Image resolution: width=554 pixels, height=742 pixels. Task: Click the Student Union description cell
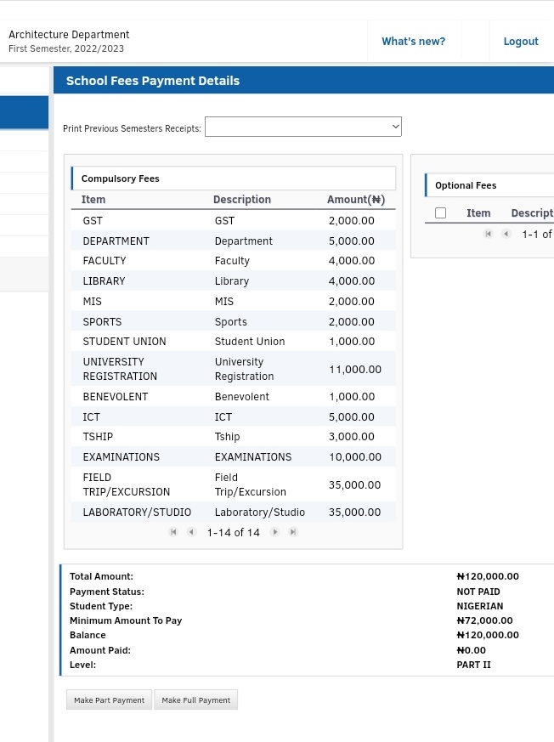click(x=250, y=342)
